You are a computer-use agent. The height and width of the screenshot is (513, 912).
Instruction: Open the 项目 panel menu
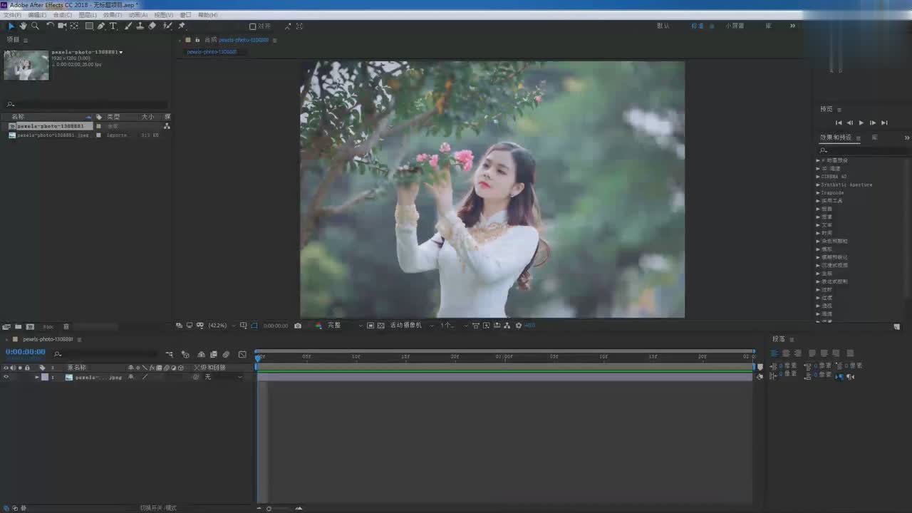(26, 40)
